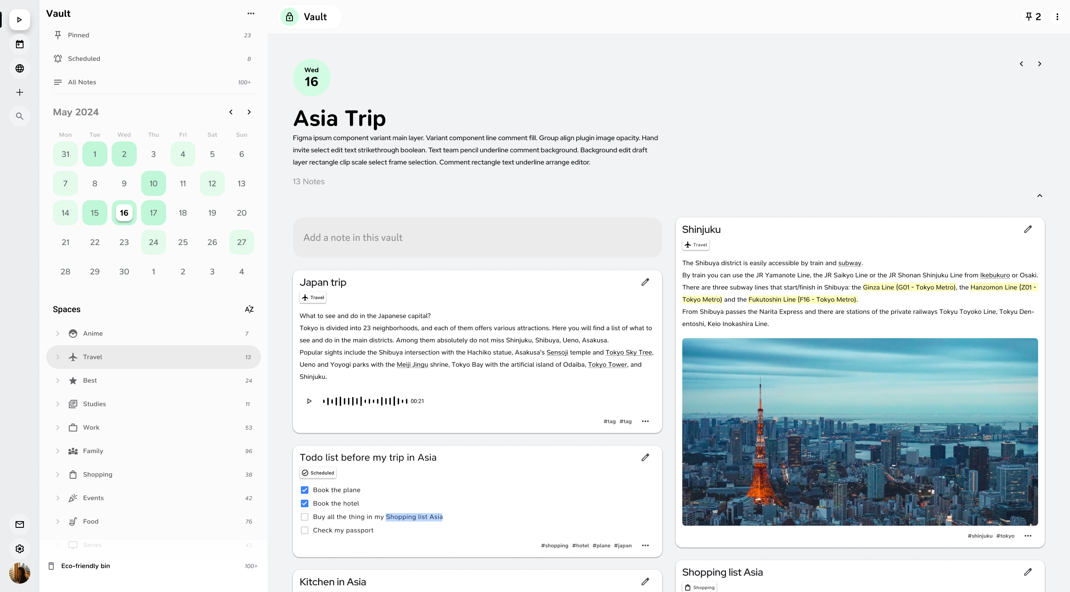The height and width of the screenshot is (592, 1070).
Task: Edit the Kitchen in Asia note
Action: (645, 582)
